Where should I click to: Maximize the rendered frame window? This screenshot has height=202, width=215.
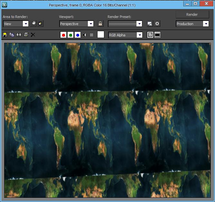point(195,4)
